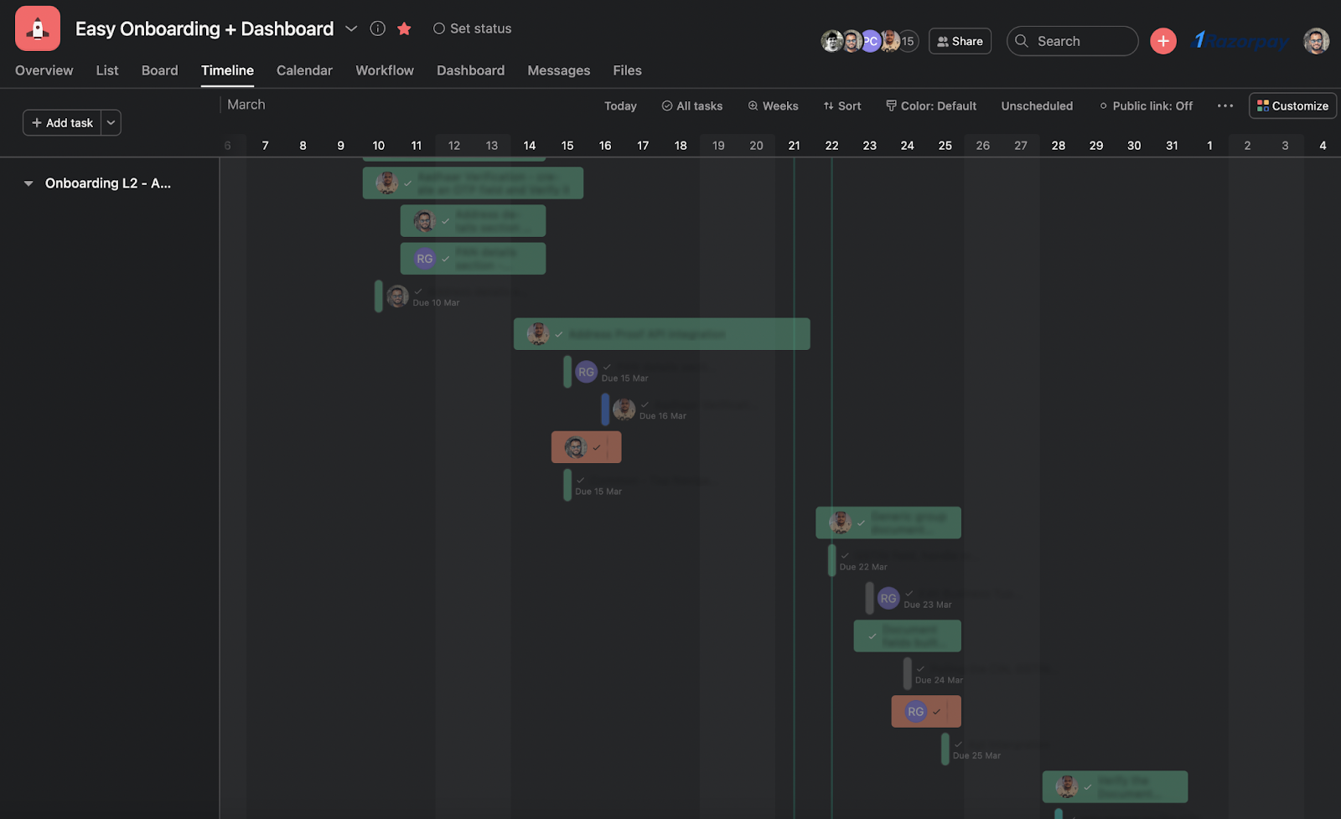Open the three-dot more options menu
The width and height of the screenshot is (1341, 819).
1225,106
